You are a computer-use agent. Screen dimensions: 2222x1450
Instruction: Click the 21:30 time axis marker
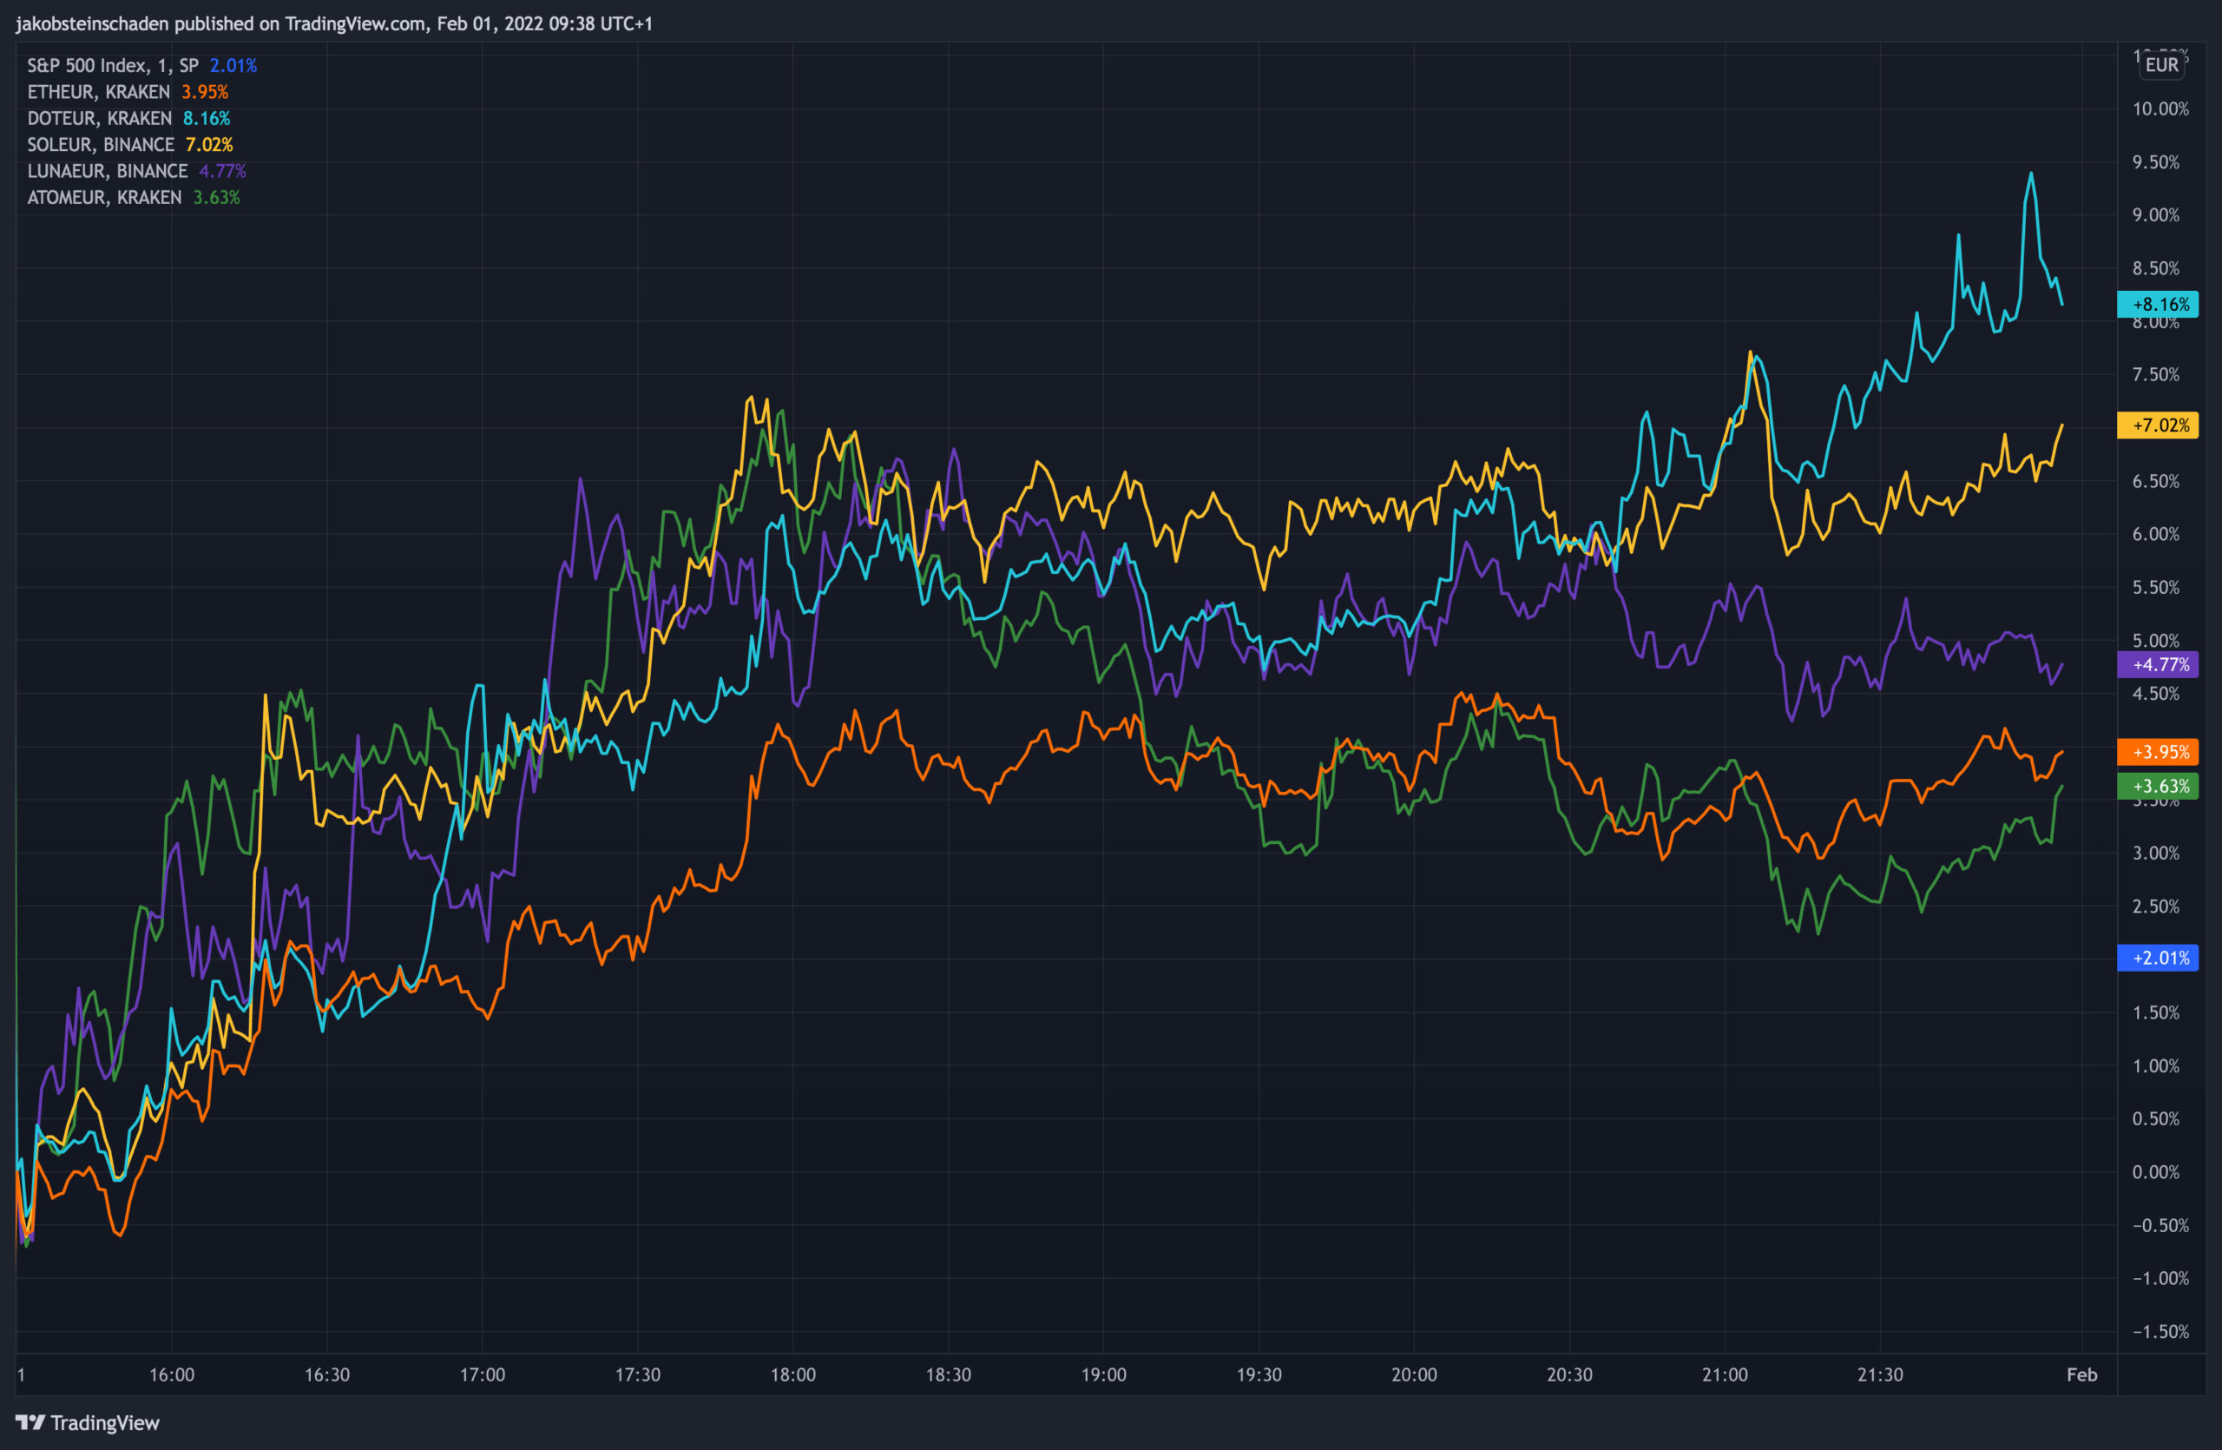pos(1879,1374)
